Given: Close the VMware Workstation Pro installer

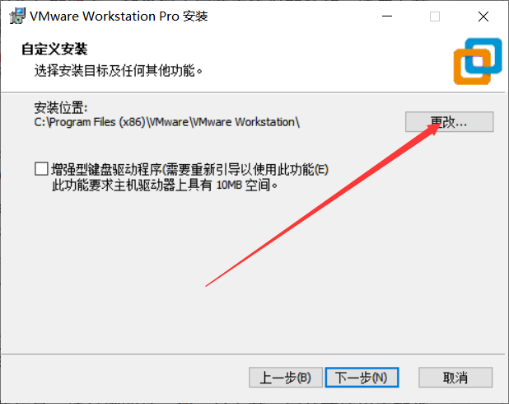Looking at the screenshot, I should click(483, 16).
